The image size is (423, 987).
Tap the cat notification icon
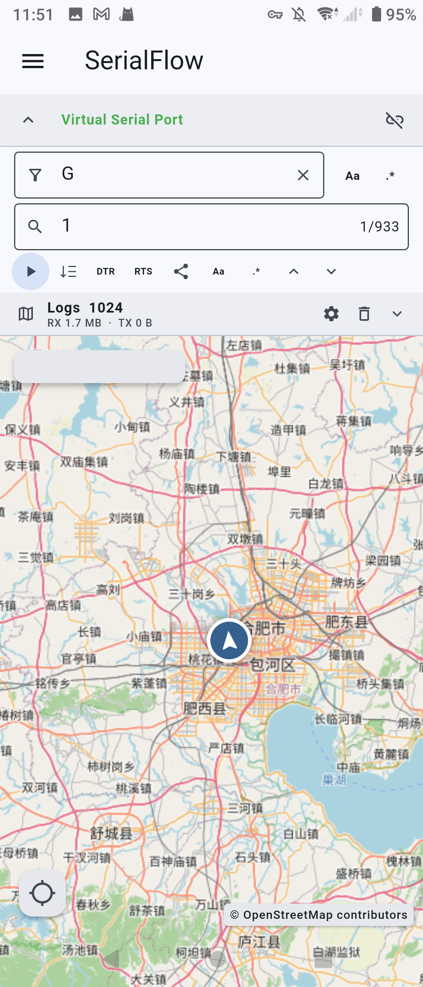(x=127, y=14)
